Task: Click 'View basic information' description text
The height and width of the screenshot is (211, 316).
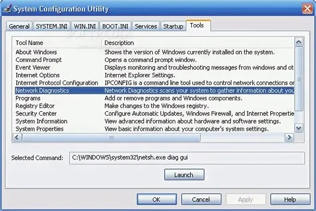Action: [x=187, y=129]
